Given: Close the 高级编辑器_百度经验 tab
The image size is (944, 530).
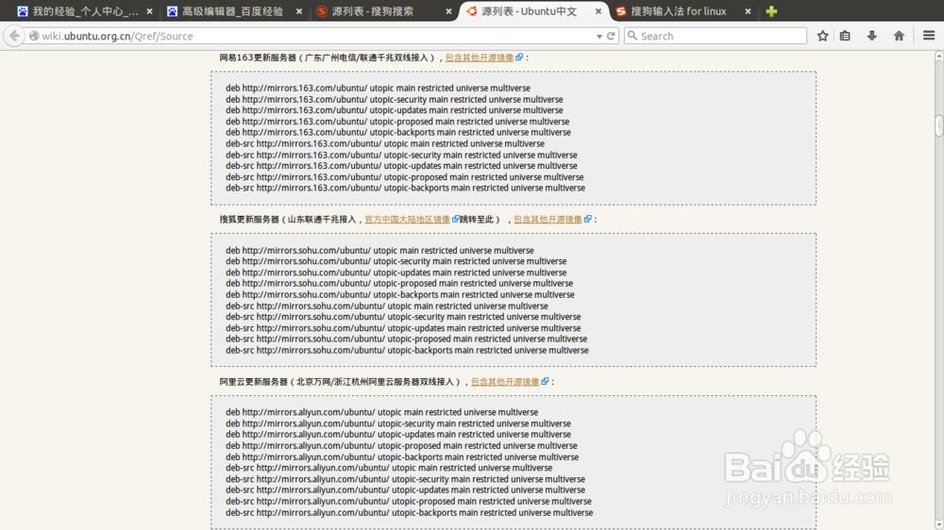Looking at the screenshot, I should click(x=298, y=11).
